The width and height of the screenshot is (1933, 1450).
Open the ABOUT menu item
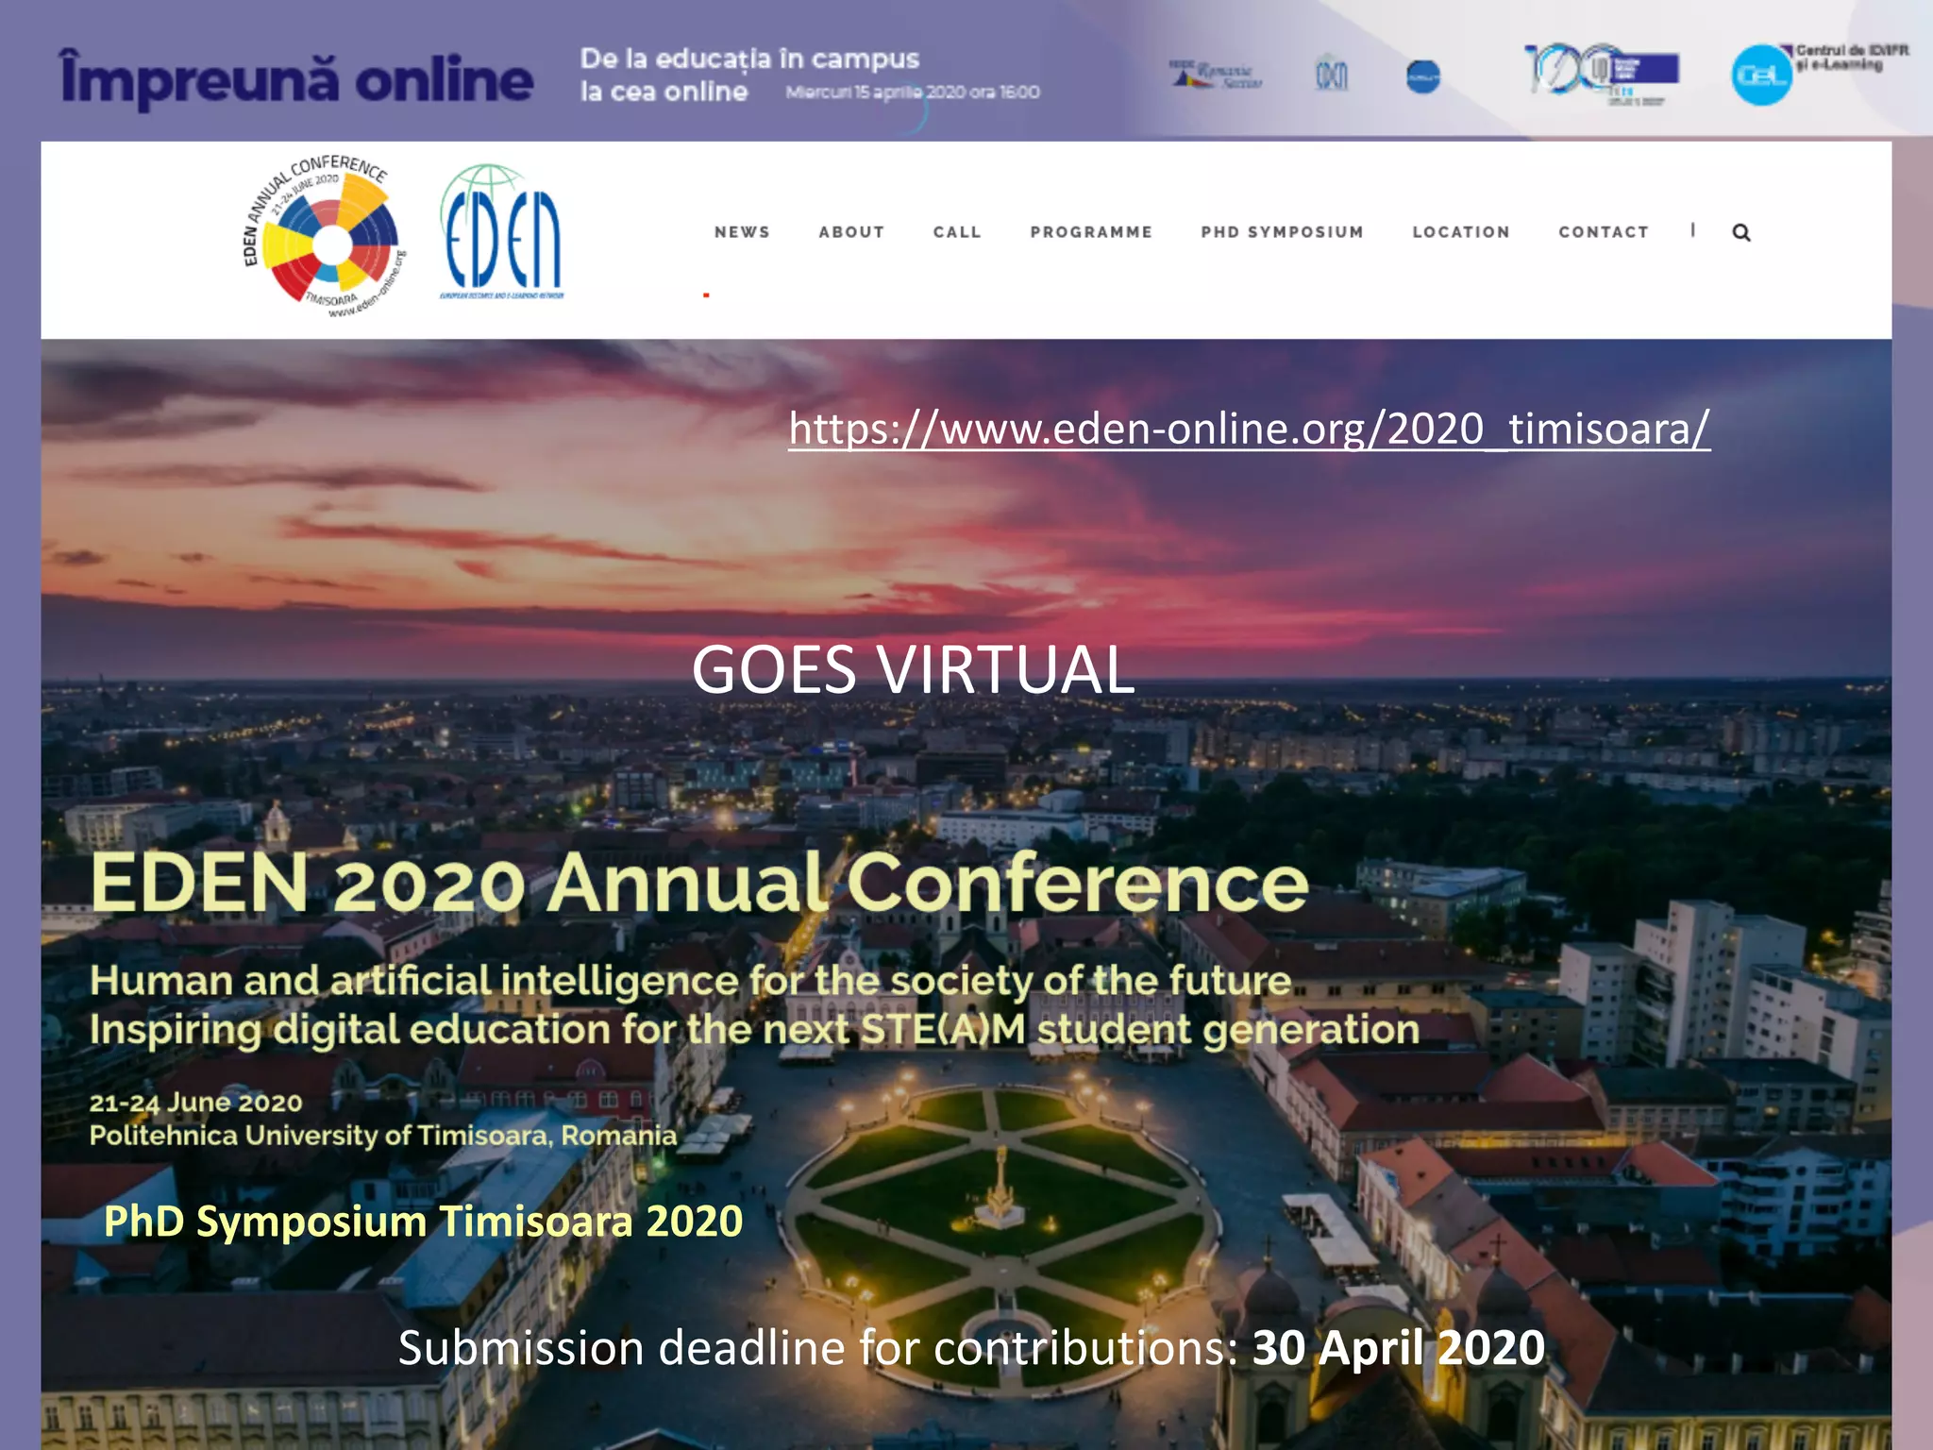pyautogui.click(x=851, y=232)
